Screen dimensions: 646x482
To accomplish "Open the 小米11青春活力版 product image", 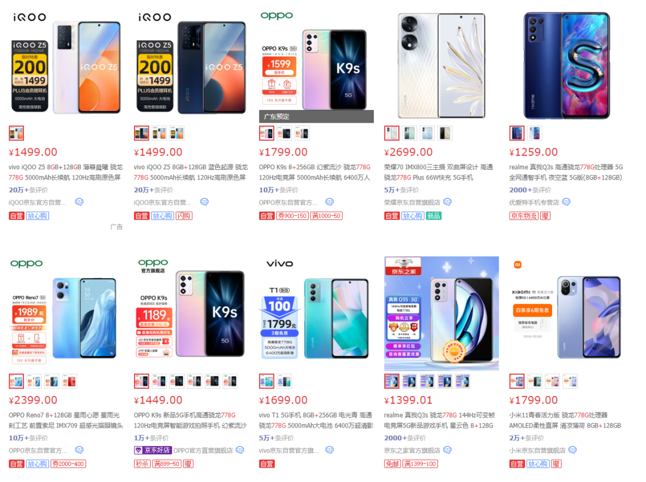I will pos(566,313).
